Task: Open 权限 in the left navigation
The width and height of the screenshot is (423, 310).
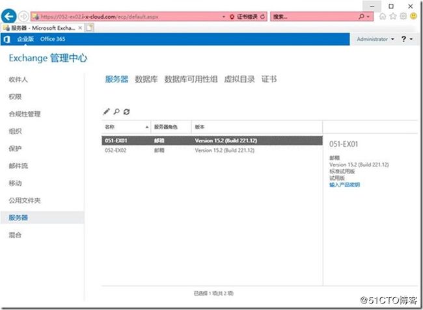Action: coord(15,97)
